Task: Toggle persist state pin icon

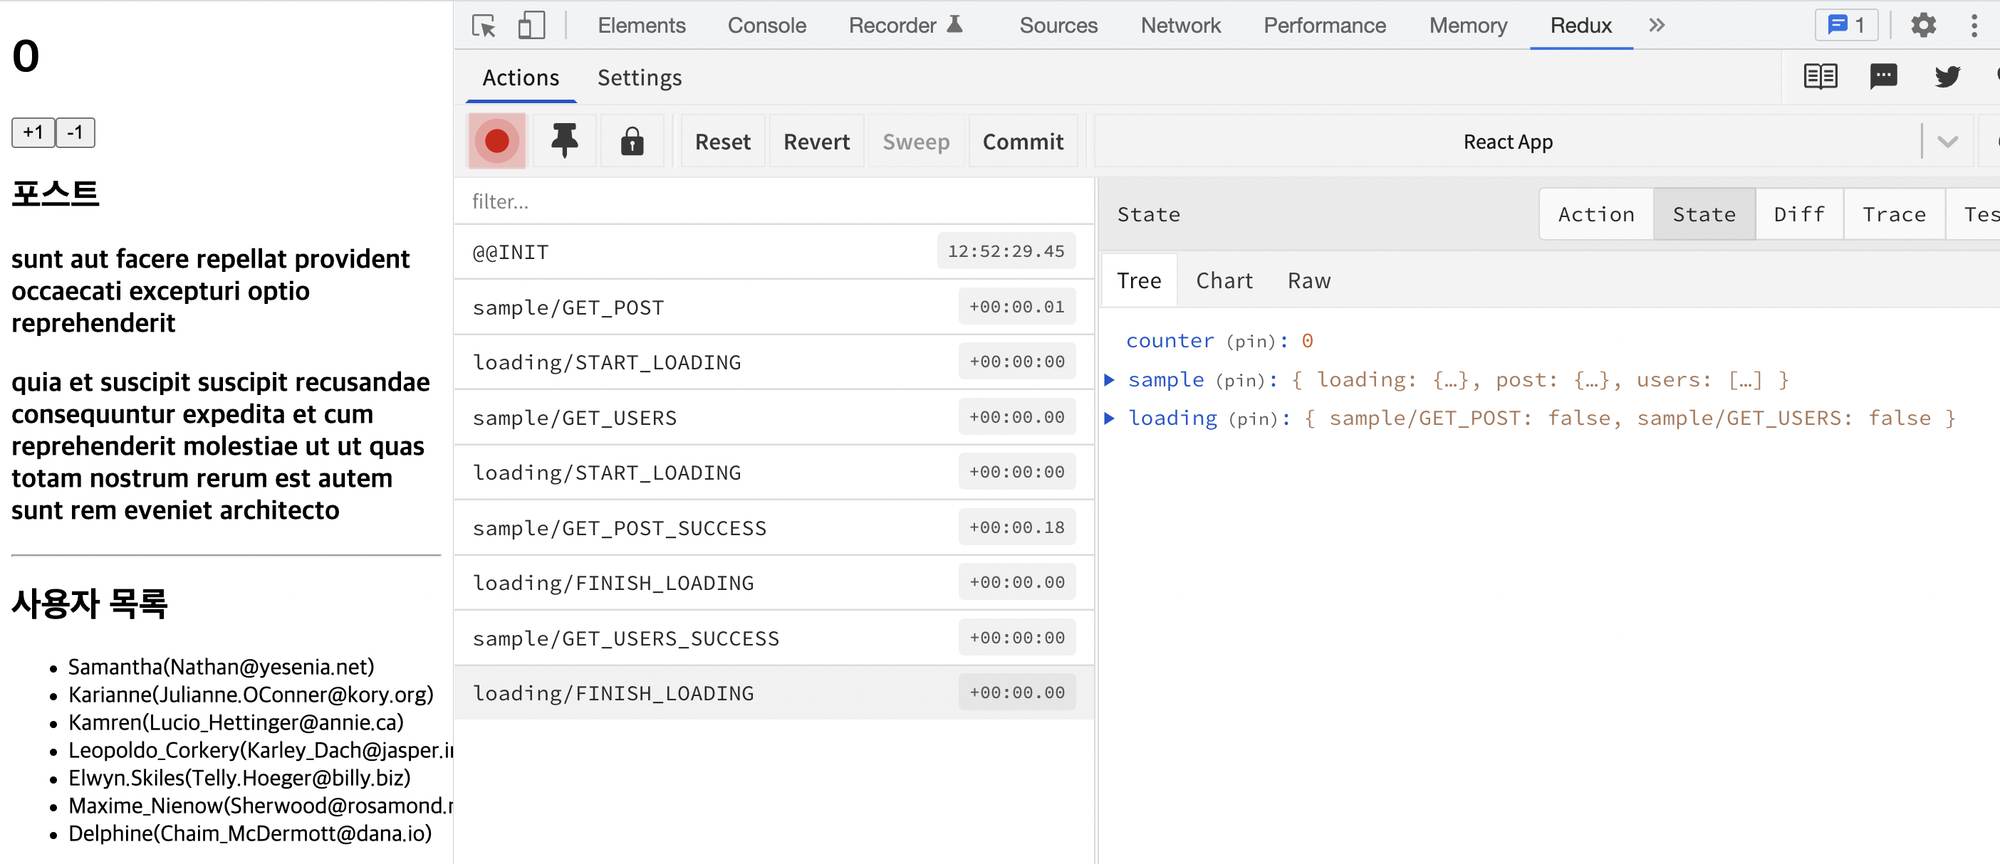Action: pos(564,141)
